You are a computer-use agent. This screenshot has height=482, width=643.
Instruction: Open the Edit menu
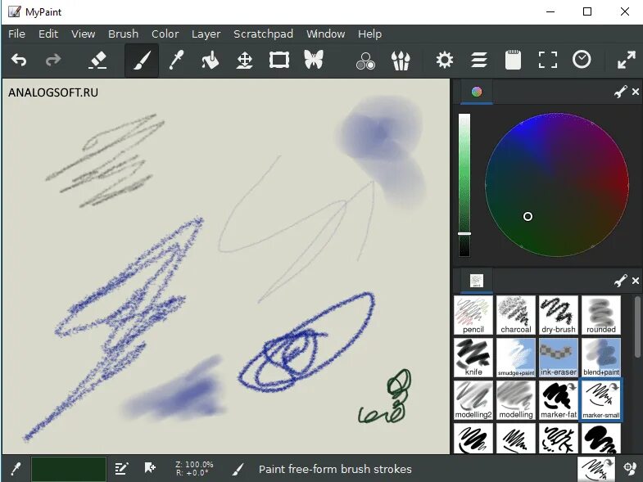[x=48, y=34]
